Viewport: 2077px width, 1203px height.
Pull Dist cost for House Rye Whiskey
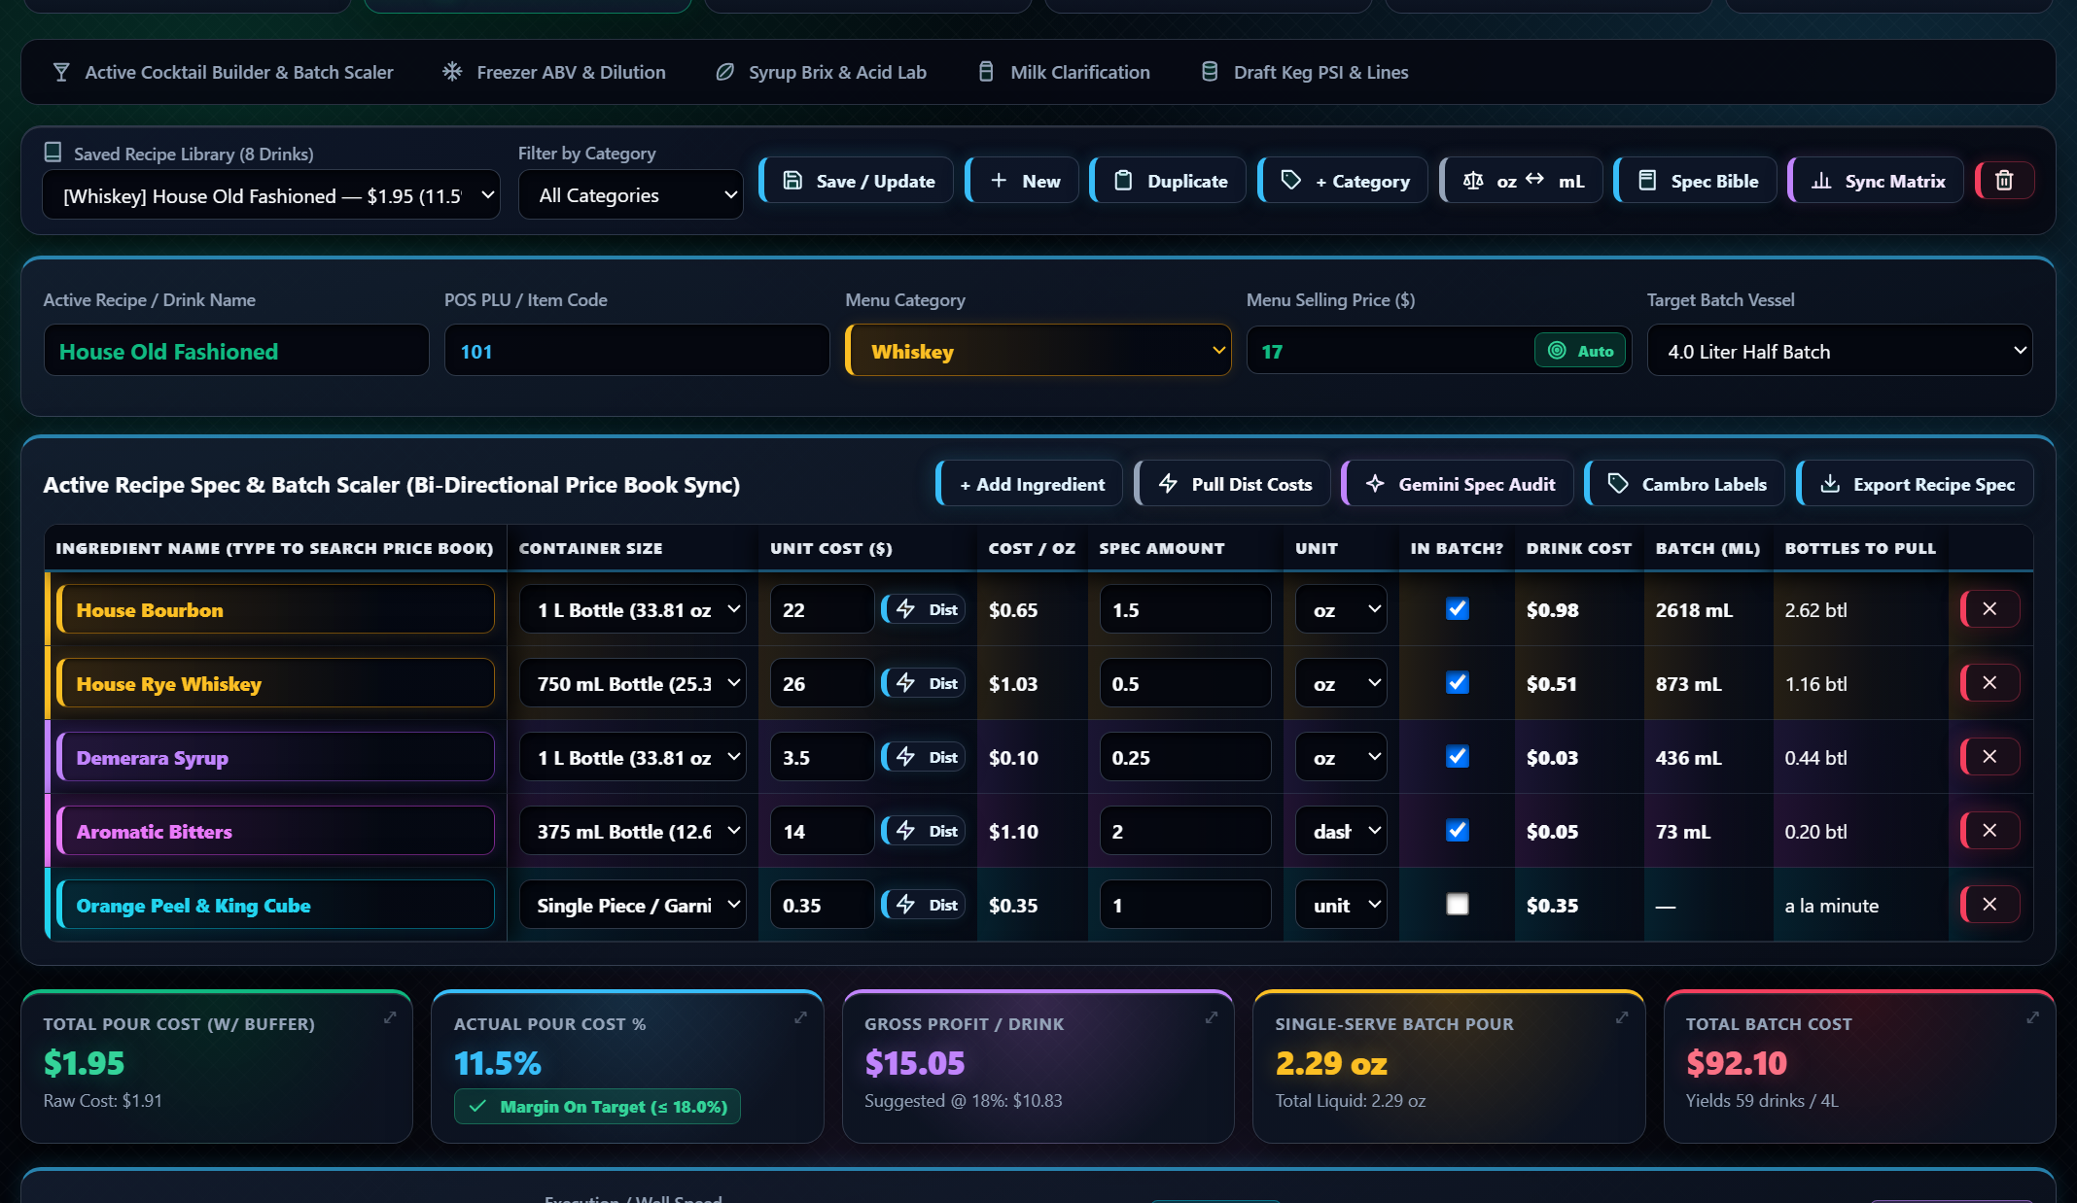(924, 683)
